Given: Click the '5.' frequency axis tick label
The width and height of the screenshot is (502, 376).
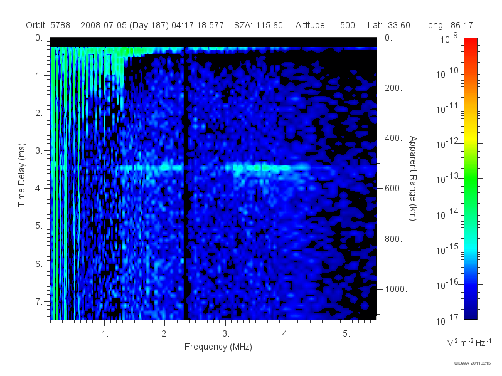Looking at the screenshot, I should 346,334.
